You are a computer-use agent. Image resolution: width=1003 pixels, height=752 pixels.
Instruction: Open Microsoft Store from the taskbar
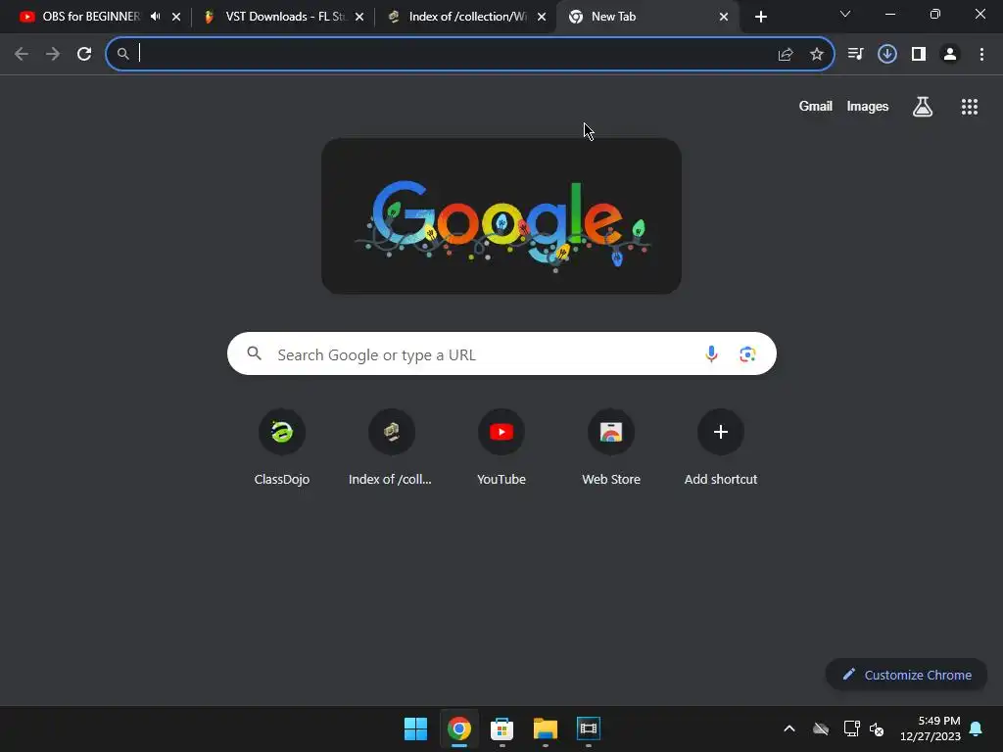pos(502,728)
